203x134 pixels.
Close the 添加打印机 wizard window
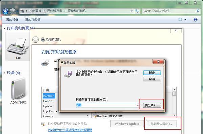(176, 31)
